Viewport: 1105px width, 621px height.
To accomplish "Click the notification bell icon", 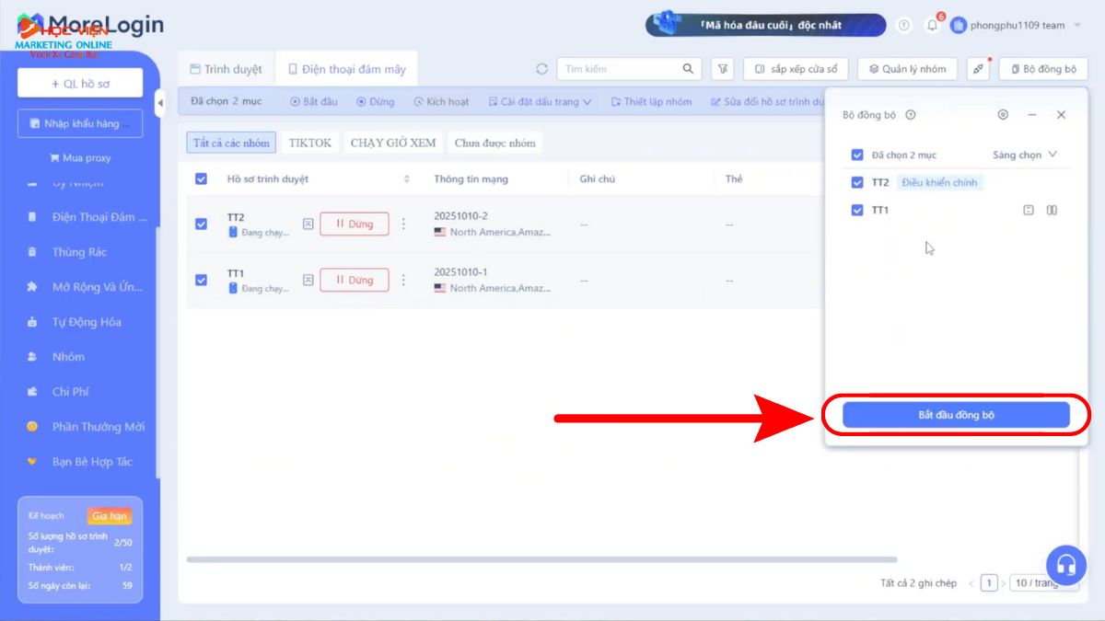I will pos(932,26).
